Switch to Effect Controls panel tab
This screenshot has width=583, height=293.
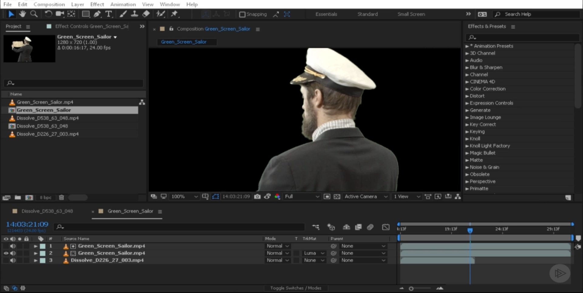(92, 26)
